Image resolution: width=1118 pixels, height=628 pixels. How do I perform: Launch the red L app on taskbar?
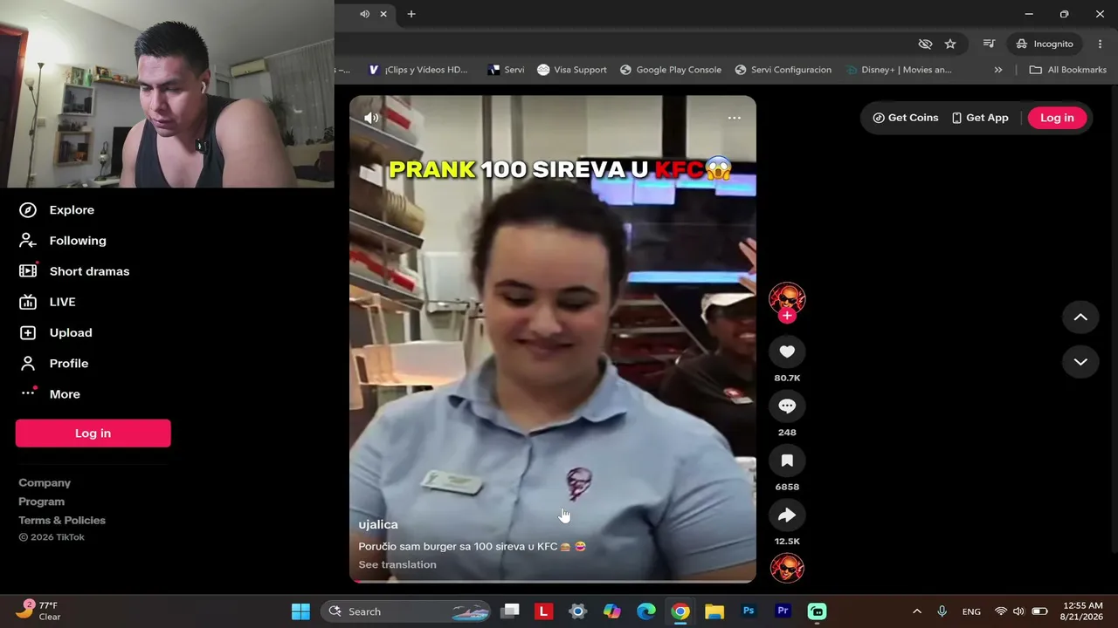point(544,611)
